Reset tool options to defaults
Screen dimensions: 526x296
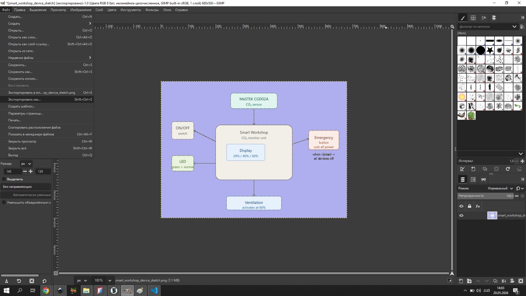(x=44, y=281)
